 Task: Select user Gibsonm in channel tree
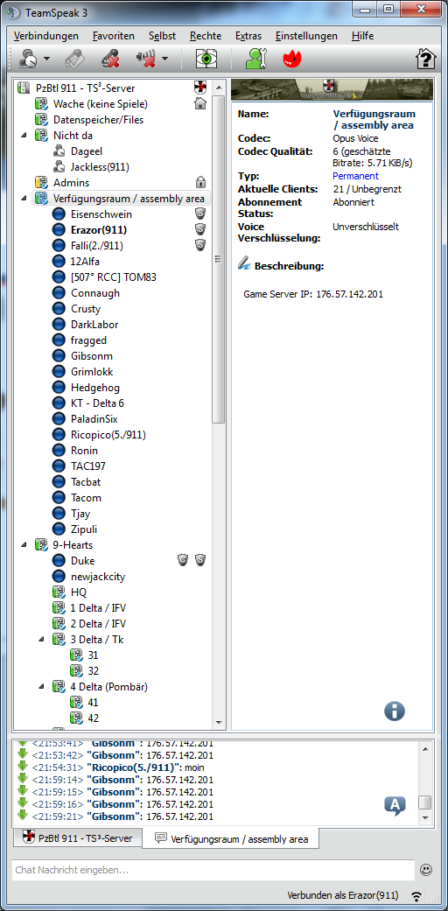92,355
